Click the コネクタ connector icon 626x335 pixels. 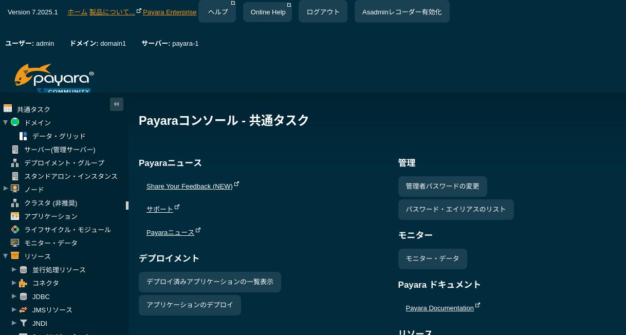(23, 283)
